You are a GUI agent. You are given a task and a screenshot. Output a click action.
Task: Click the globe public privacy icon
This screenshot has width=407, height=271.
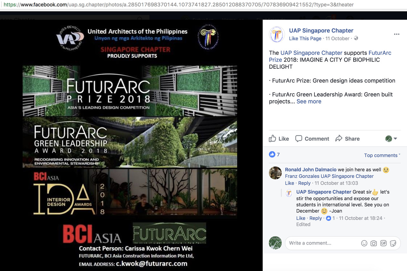356,38
